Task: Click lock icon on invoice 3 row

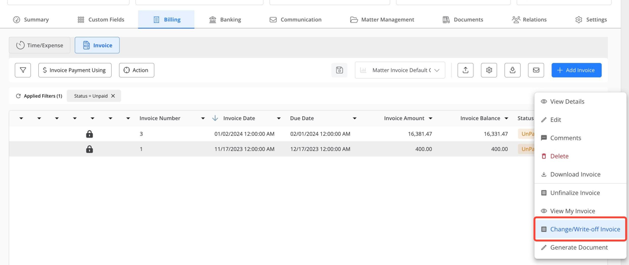Action: tap(89, 134)
